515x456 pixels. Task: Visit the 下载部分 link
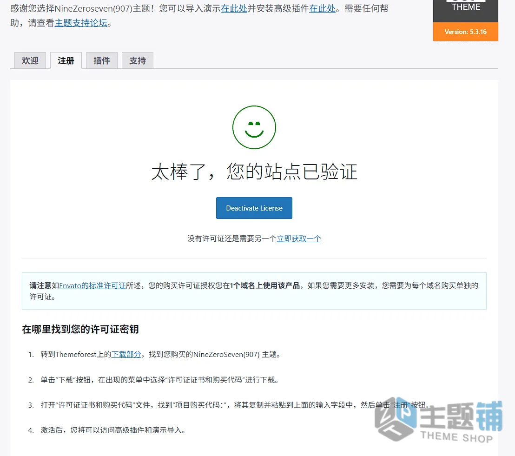click(x=126, y=355)
